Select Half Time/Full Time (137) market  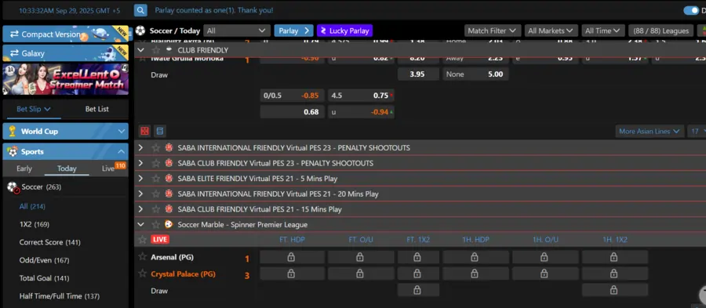tap(59, 296)
